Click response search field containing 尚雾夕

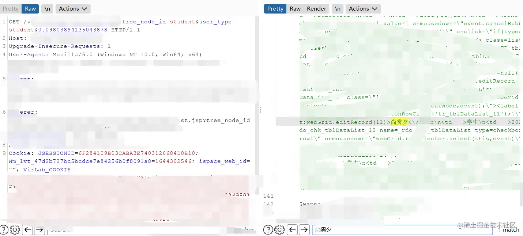(402, 230)
